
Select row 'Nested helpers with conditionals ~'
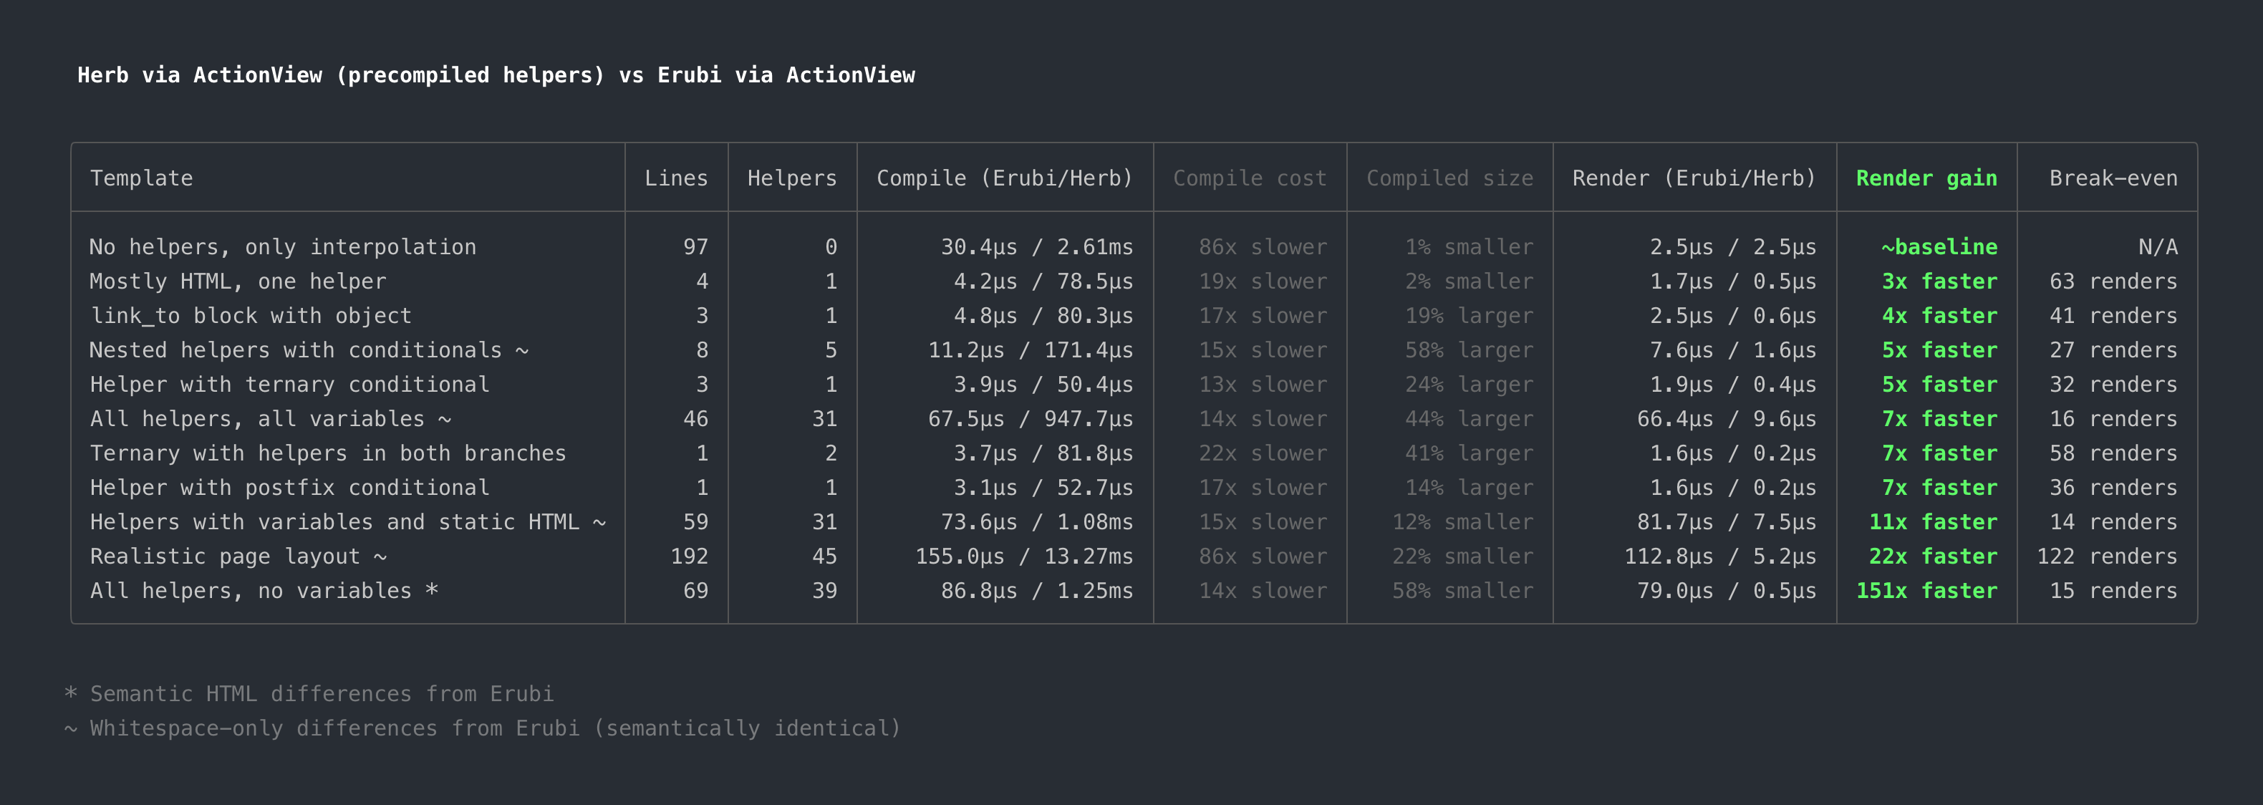point(1133,350)
